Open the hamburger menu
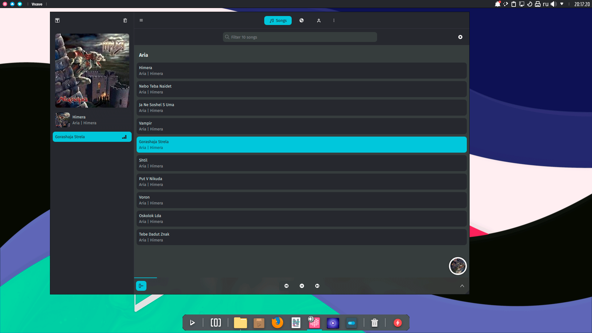The width and height of the screenshot is (592, 333). (x=141, y=20)
